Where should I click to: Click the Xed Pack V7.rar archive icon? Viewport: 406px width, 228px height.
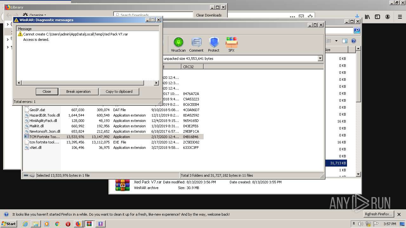point(122,185)
